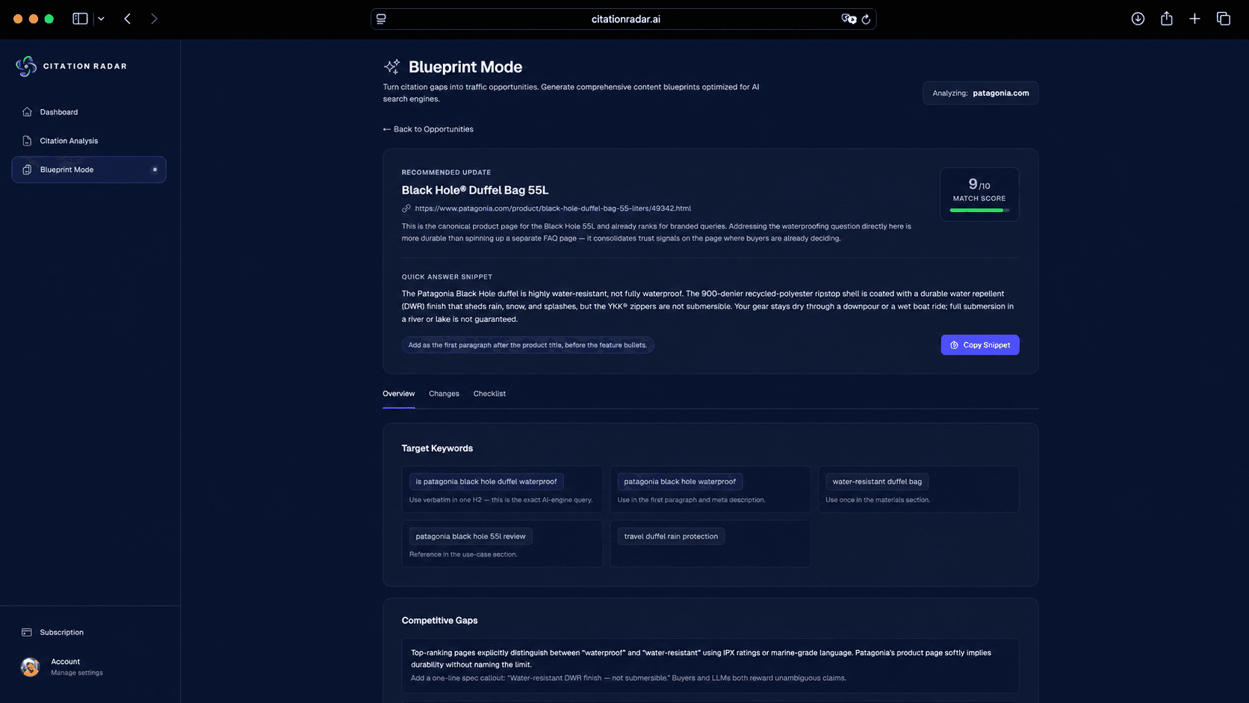Viewport: 1249px width, 703px height.
Task: Open Citation Analysis in the sidebar
Action: click(89, 140)
